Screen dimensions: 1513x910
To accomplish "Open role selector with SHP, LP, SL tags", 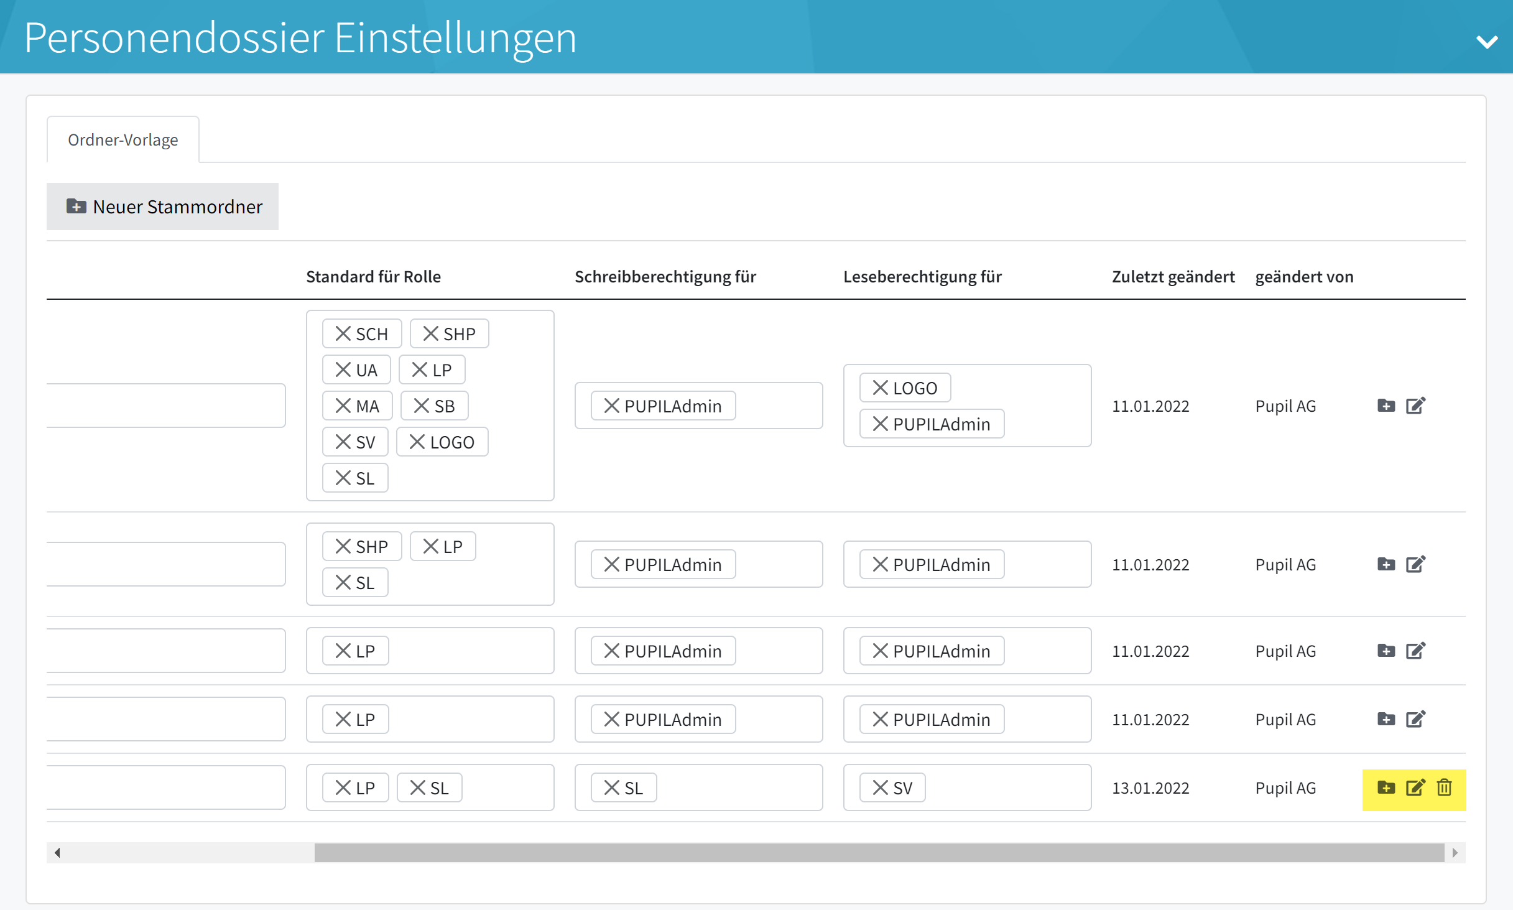I will (430, 564).
